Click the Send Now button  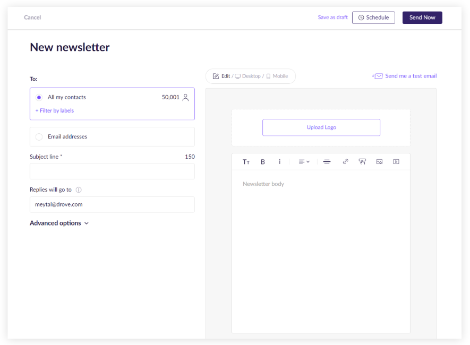[x=422, y=18]
